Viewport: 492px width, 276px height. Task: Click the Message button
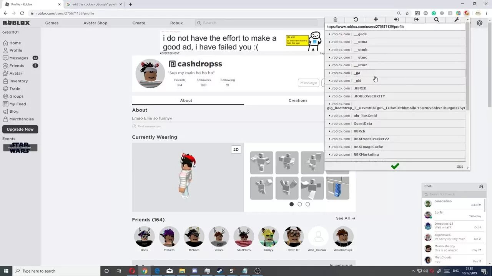coord(308,83)
